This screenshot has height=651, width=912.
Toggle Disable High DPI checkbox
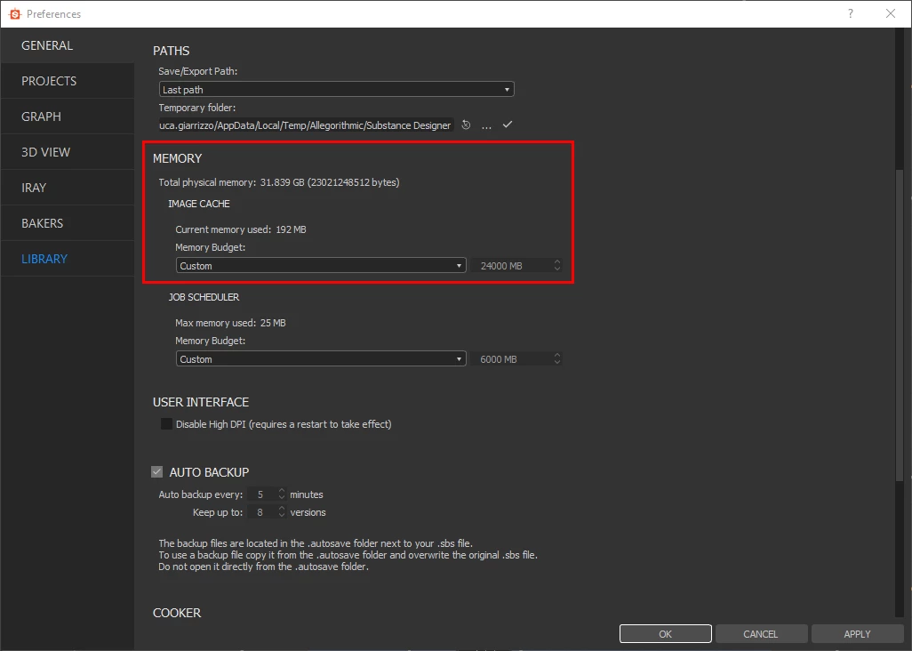coord(166,424)
